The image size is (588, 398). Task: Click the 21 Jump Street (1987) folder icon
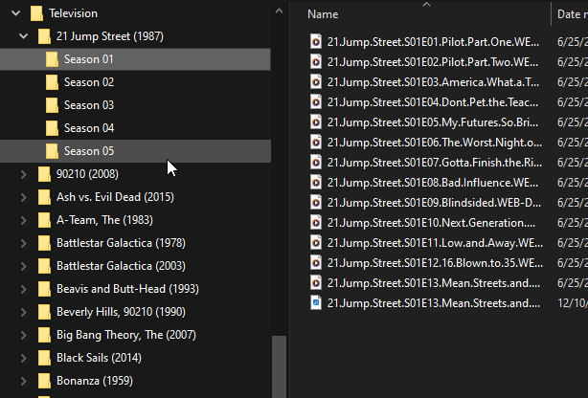pos(44,36)
